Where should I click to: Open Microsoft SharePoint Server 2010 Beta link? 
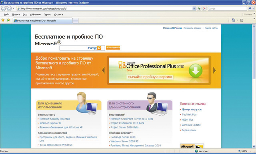pos(132,119)
